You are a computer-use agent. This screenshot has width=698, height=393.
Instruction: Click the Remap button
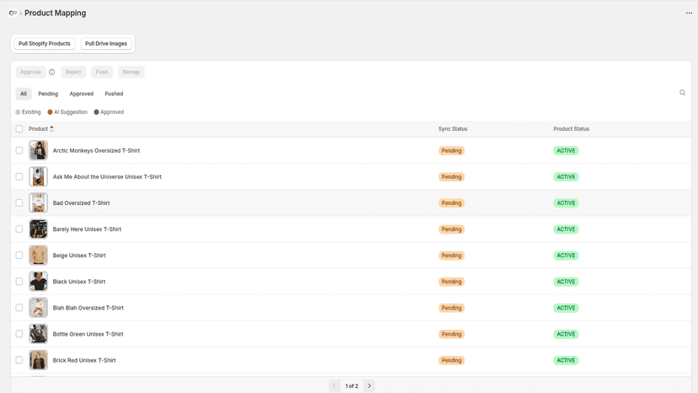(131, 73)
